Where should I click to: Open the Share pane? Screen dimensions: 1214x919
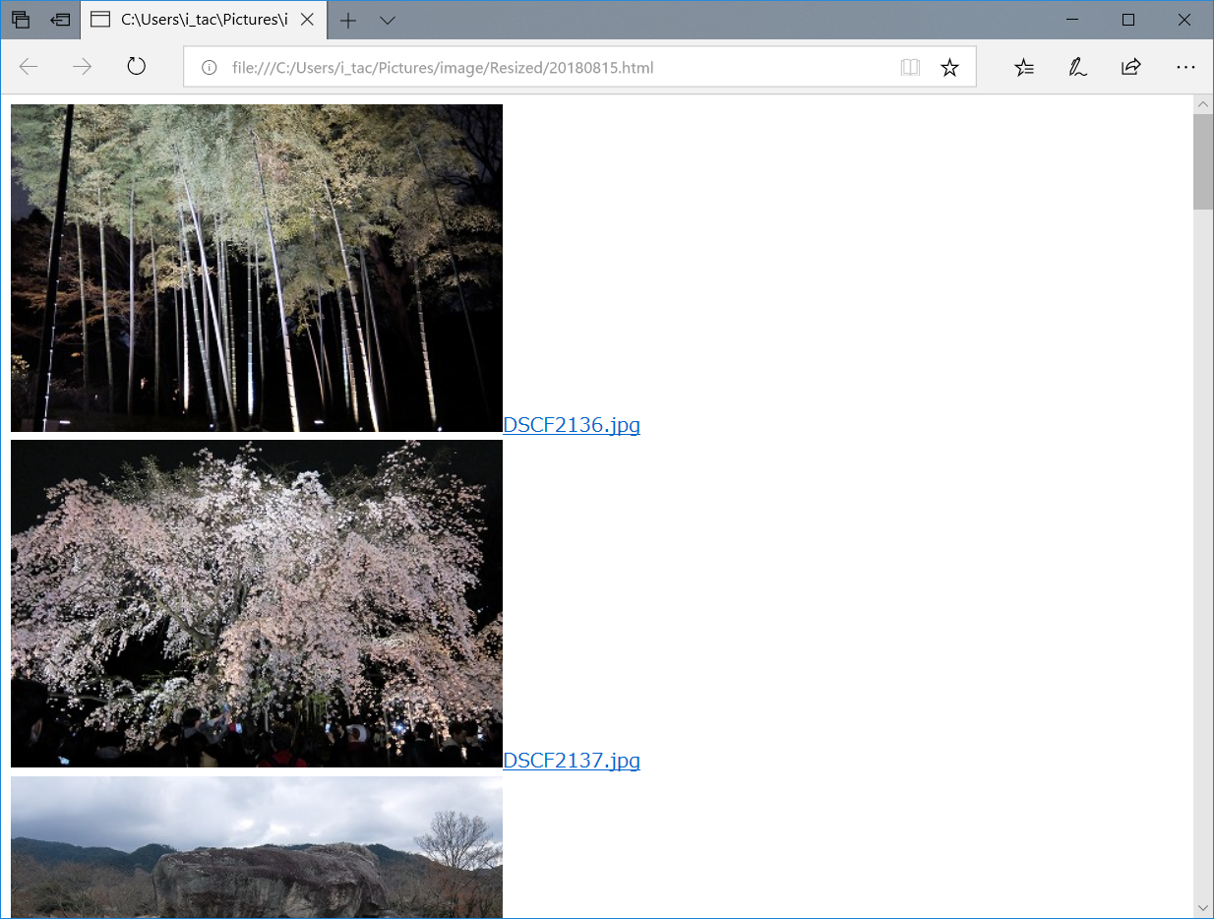pyautogui.click(x=1130, y=67)
